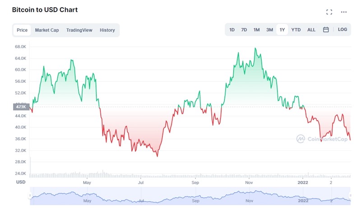Switch to 3M time range
The image size is (361, 208).
pyautogui.click(x=269, y=30)
